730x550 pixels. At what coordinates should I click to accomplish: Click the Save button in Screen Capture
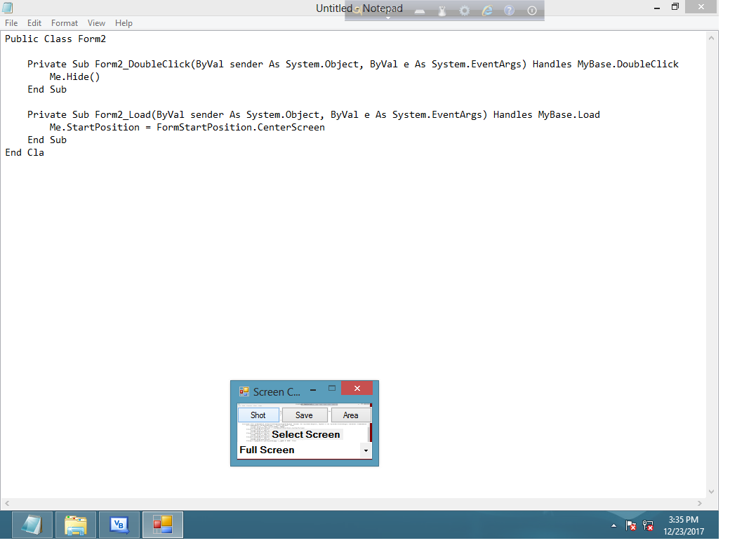pos(304,415)
